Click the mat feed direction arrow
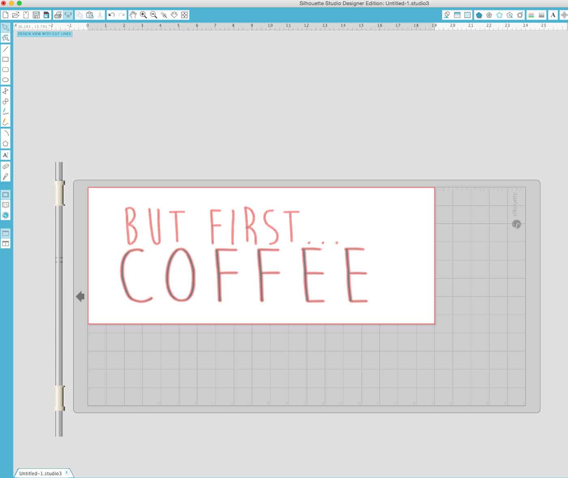This screenshot has height=478, width=568. pos(80,297)
